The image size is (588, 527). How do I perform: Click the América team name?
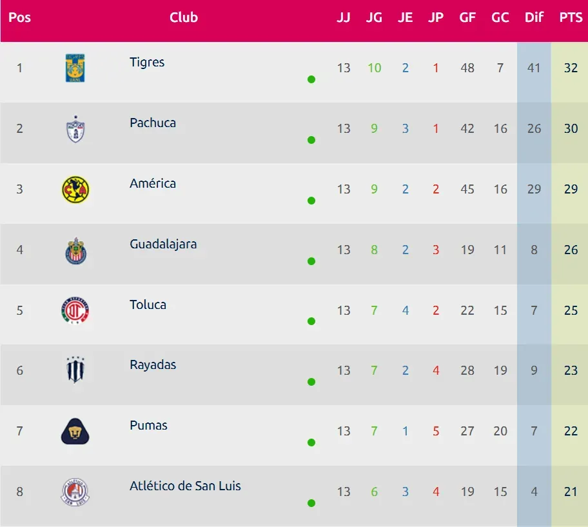(153, 184)
